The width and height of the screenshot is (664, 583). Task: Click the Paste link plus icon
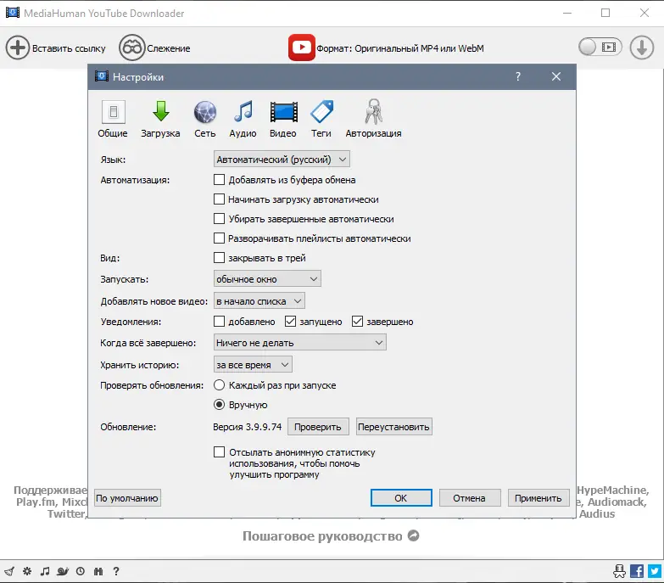17,48
